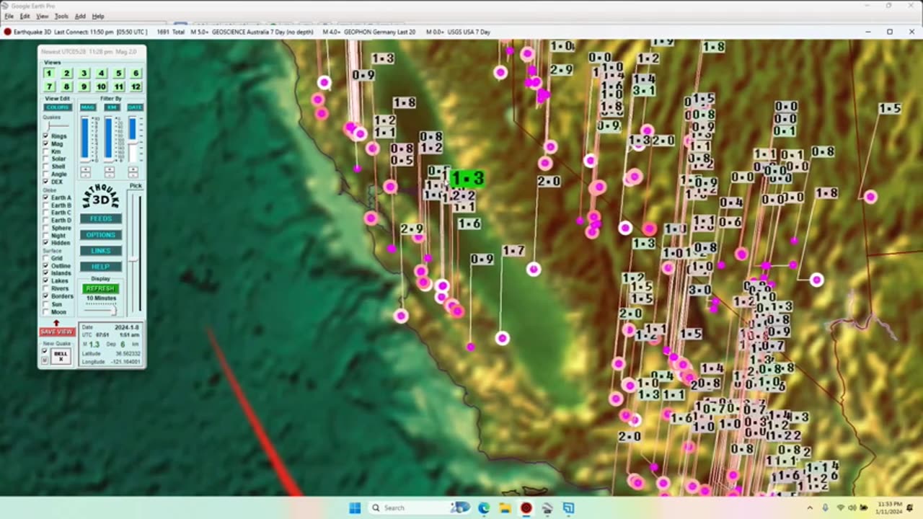Click the New Quake M toggle button
The image size is (923, 519).
pyautogui.click(x=45, y=360)
